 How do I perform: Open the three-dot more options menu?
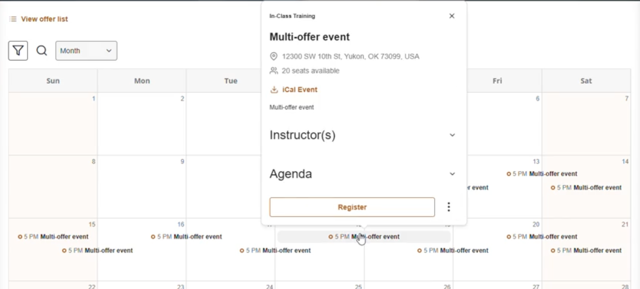click(x=448, y=207)
